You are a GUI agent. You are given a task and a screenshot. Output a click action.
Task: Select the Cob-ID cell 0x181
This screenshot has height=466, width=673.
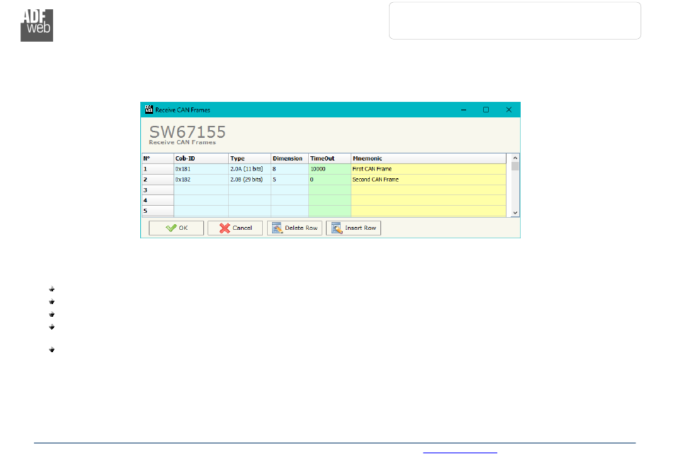(x=201, y=169)
